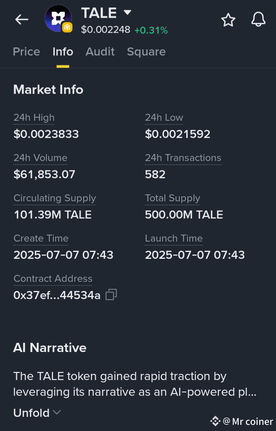Image resolution: width=276 pixels, height=431 pixels.
Task: Set a price alert with the bell icon
Action: [258, 20]
